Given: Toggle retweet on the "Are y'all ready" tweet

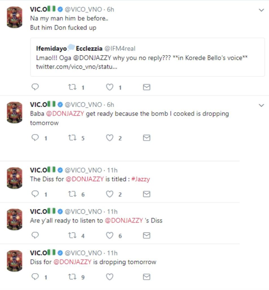Looking at the screenshot, I should coord(72,236).
